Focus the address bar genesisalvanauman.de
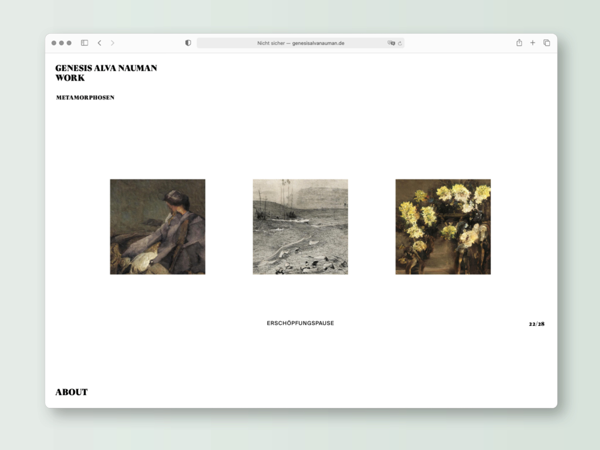 [300, 43]
